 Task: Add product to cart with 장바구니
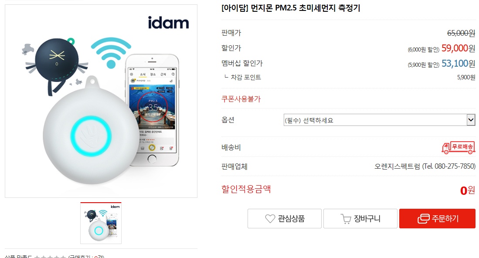(360, 219)
